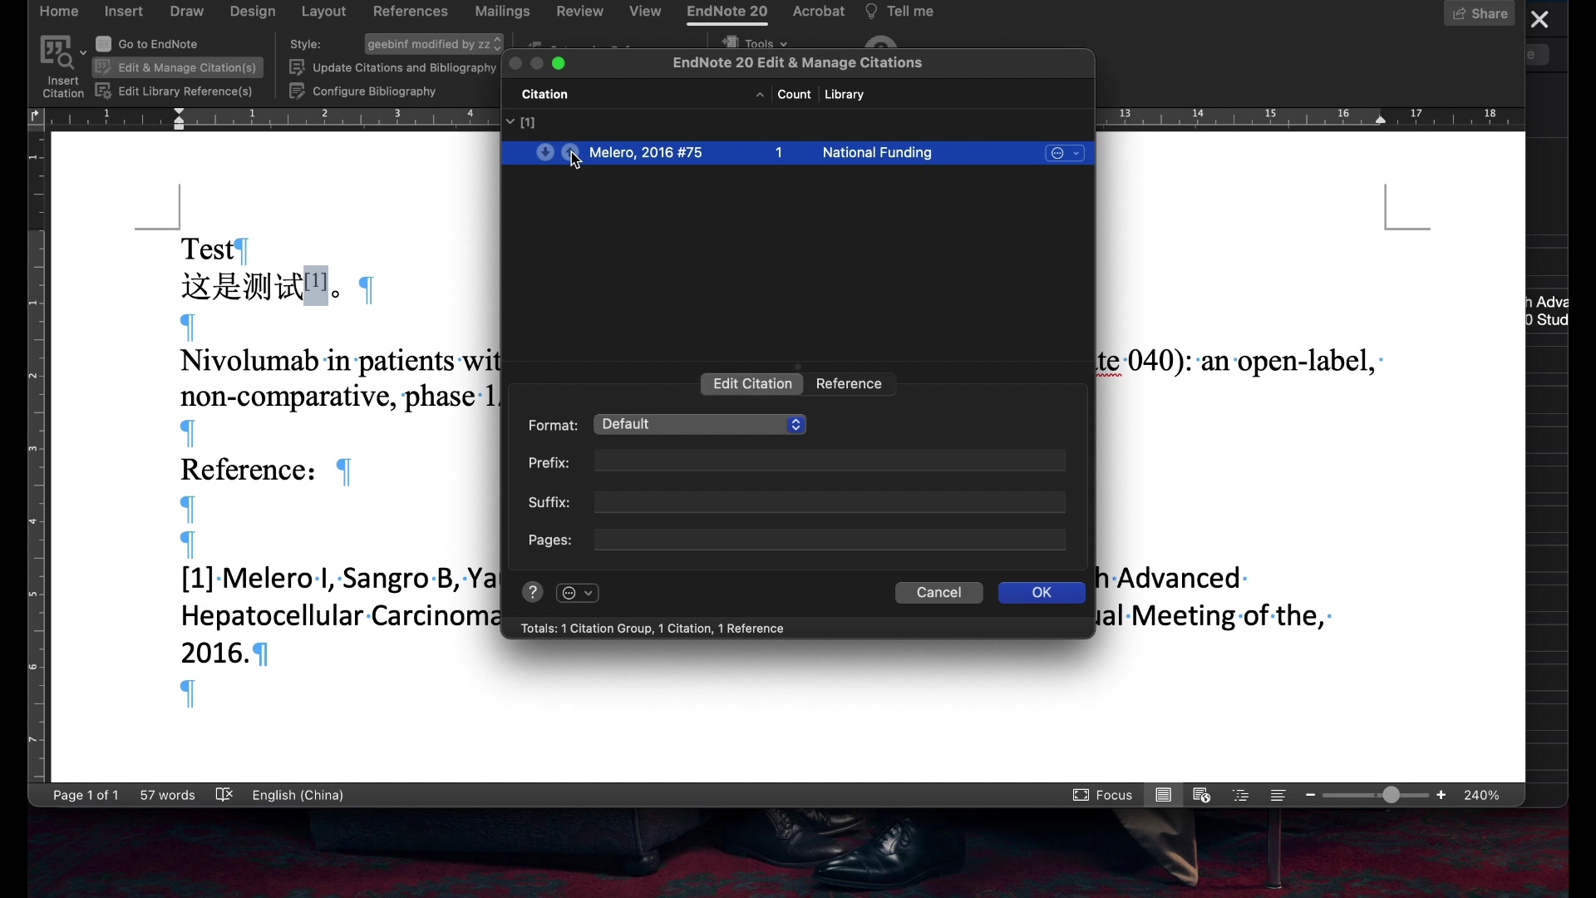Image resolution: width=1596 pixels, height=898 pixels.
Task: Click Edit & Manage Citation(s)
Action: (x=177, y=67)
